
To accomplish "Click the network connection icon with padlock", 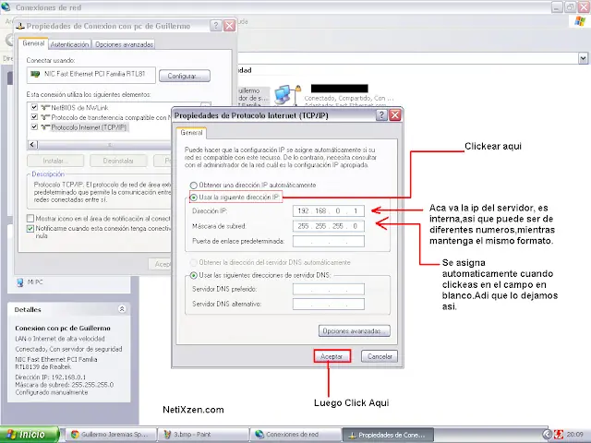I will 287,95.
